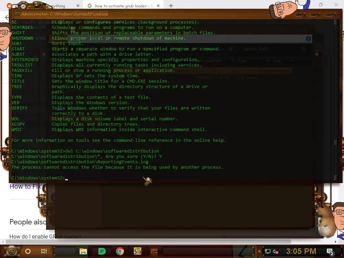Viewport: 344px width, 258px height.
Task: Maximize the cmd window
Action: point(315,14)
